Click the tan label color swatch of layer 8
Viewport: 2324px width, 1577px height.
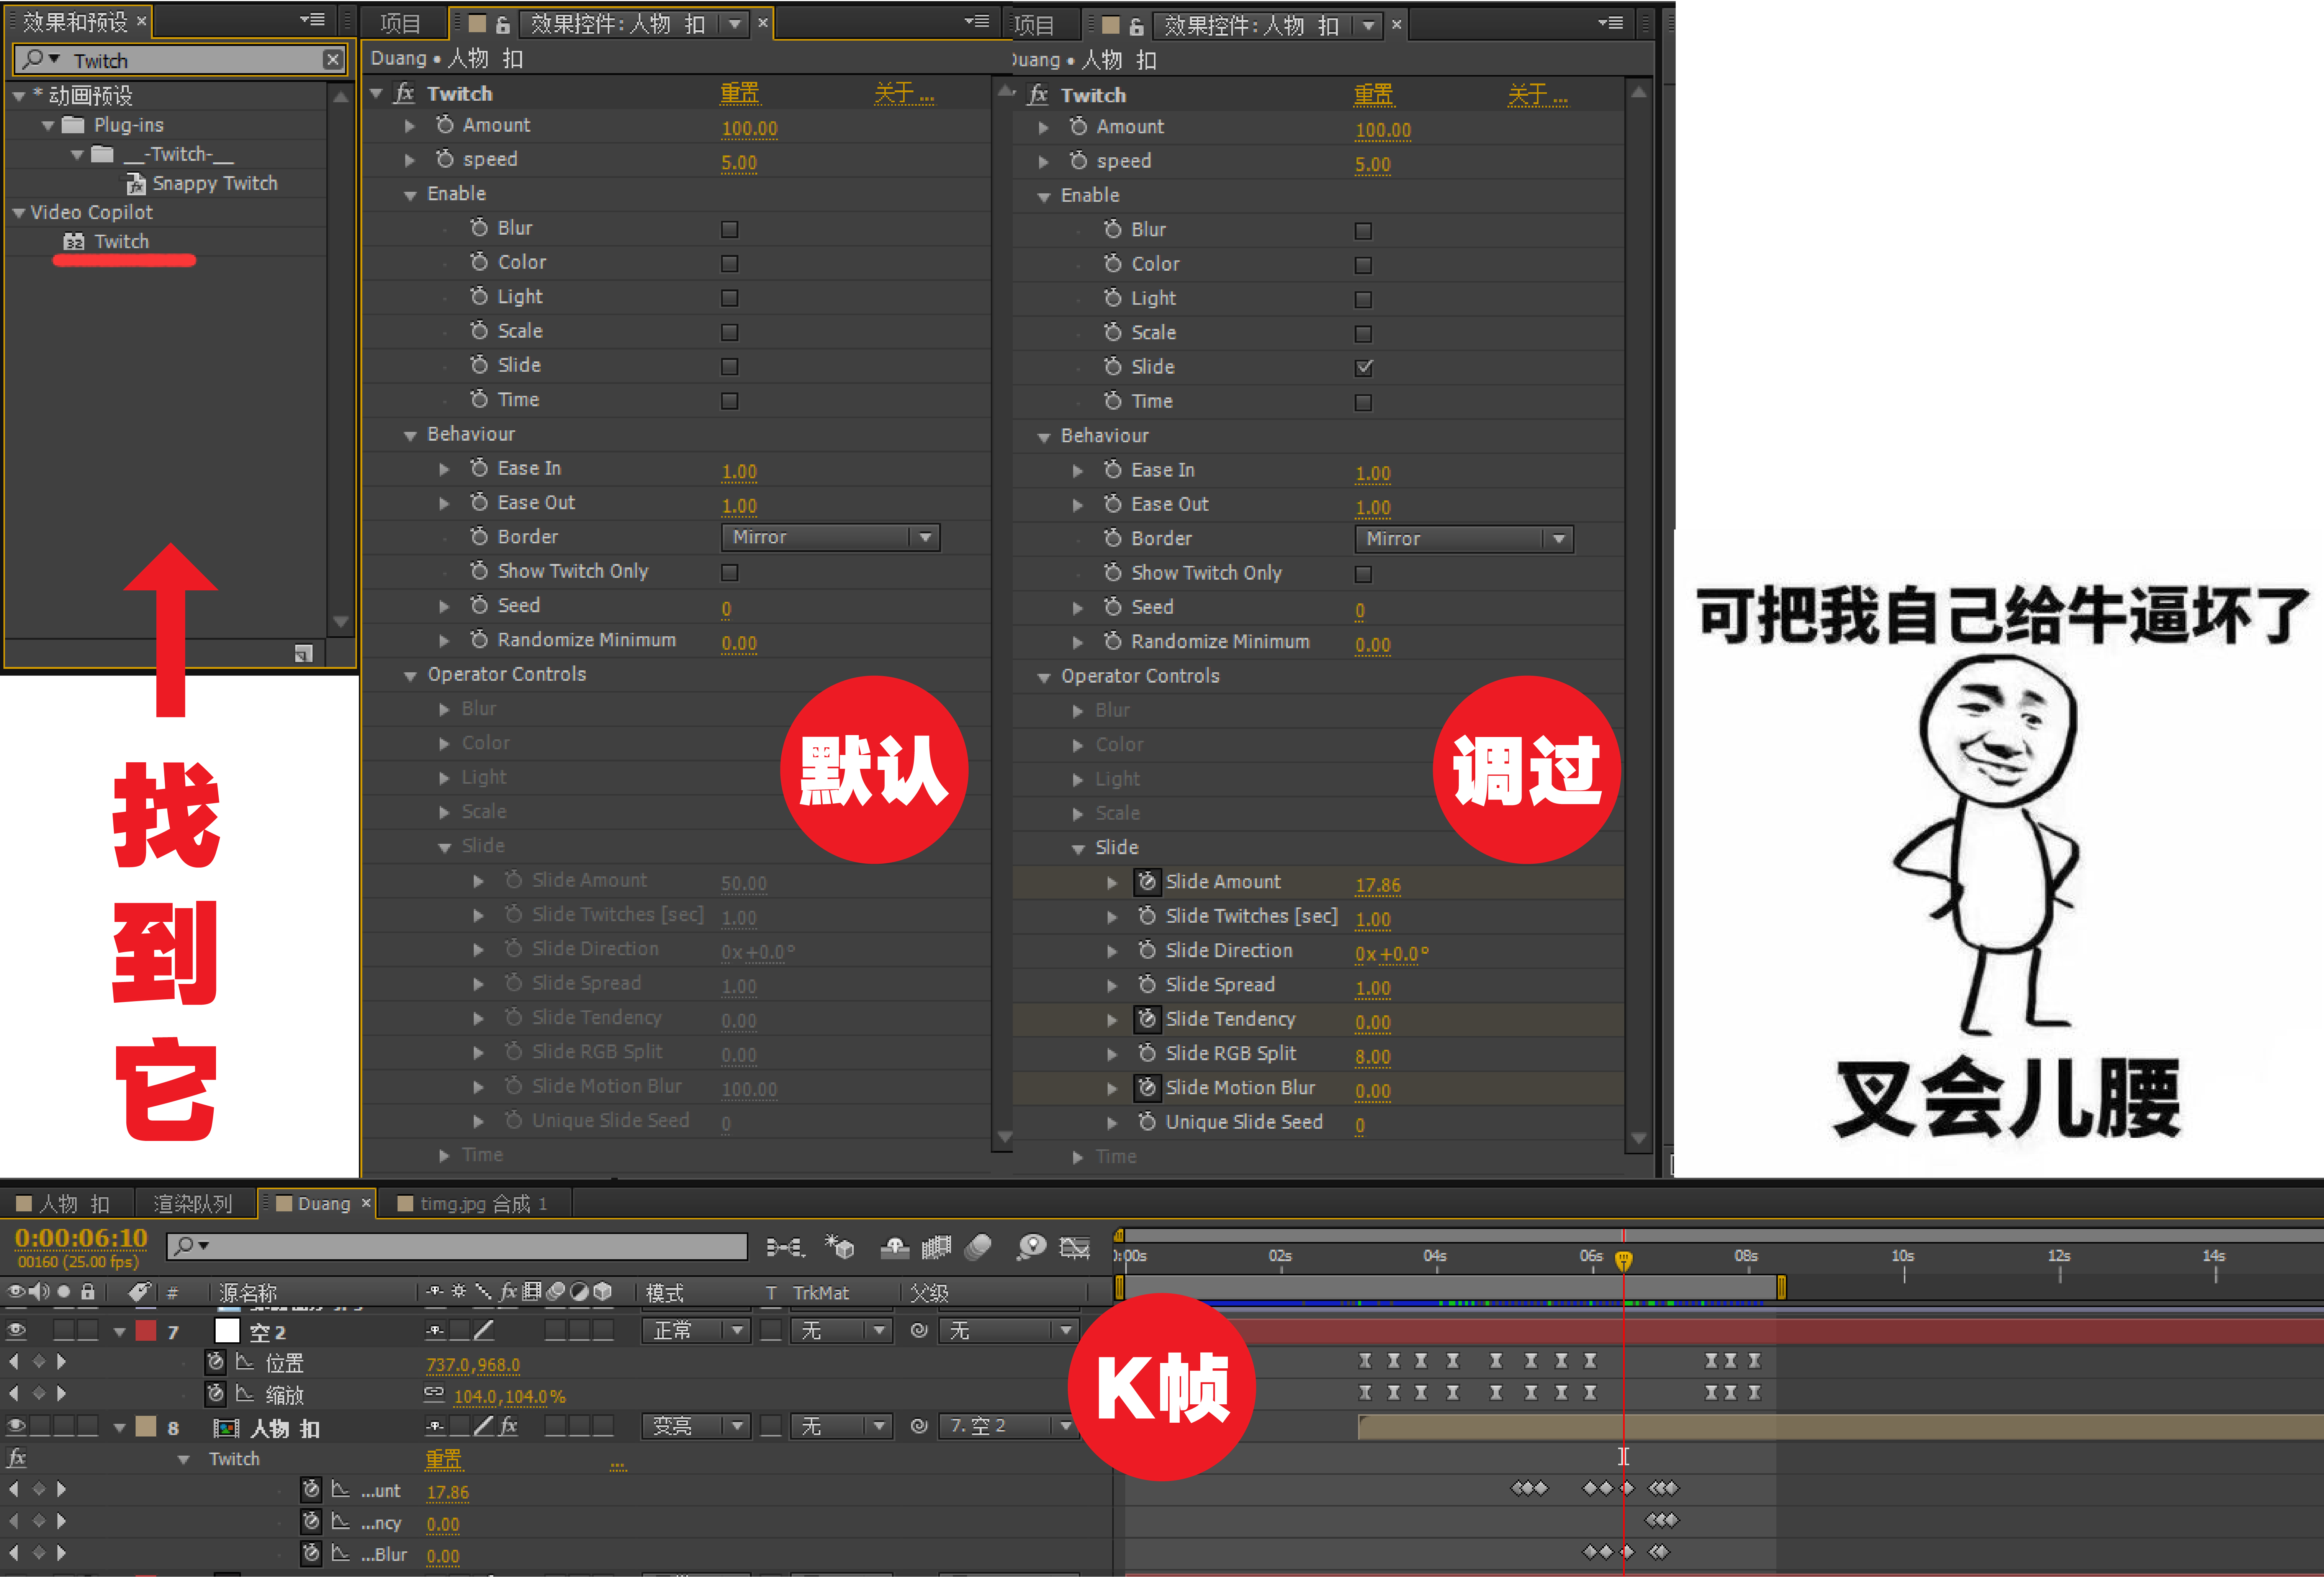pos(146,1426)
